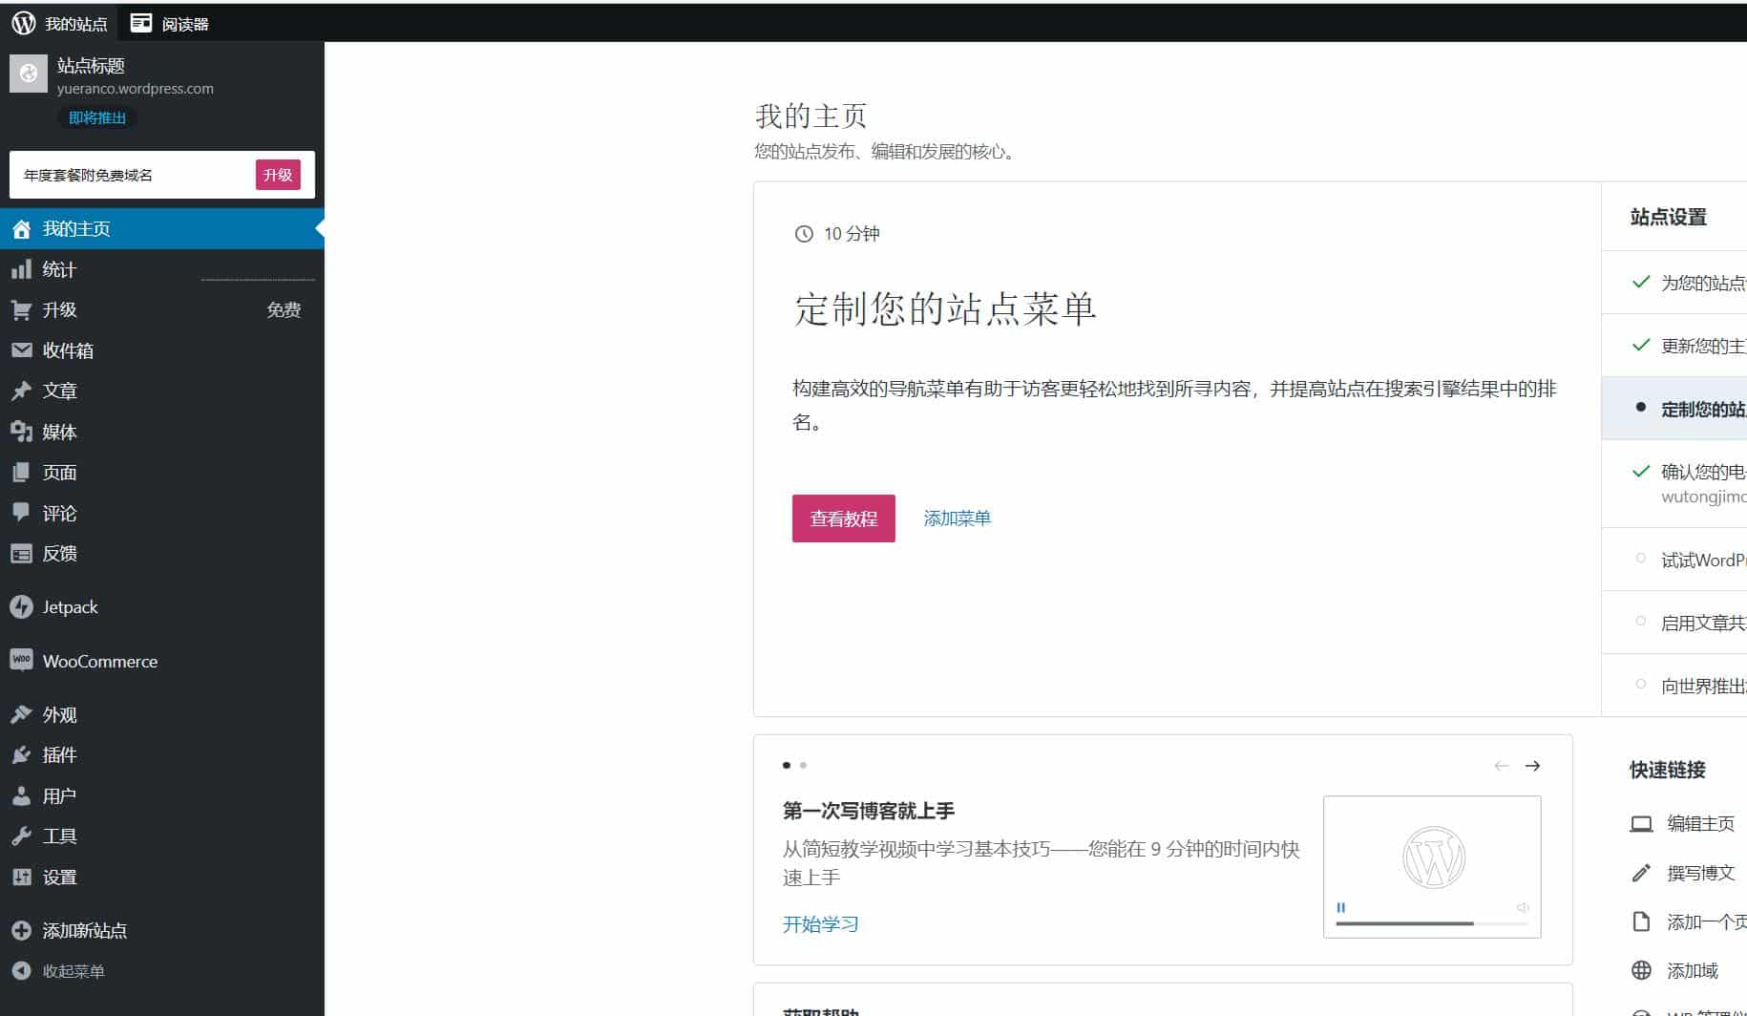Select the 启用文章共 checklist step
Viewport: 1747px width, 1016px height.
(x=1674, y=623)
